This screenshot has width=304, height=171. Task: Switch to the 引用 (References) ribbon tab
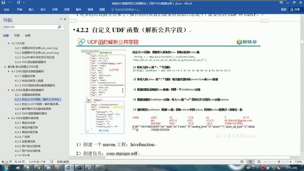tap(66, 9)
